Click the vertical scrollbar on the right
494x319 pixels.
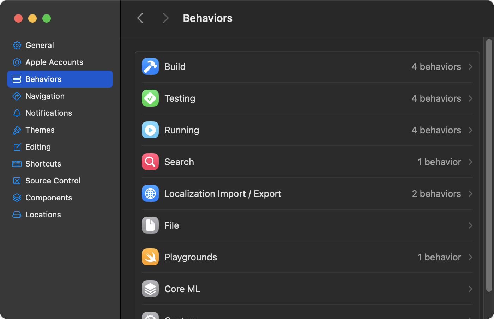point(489,165)
